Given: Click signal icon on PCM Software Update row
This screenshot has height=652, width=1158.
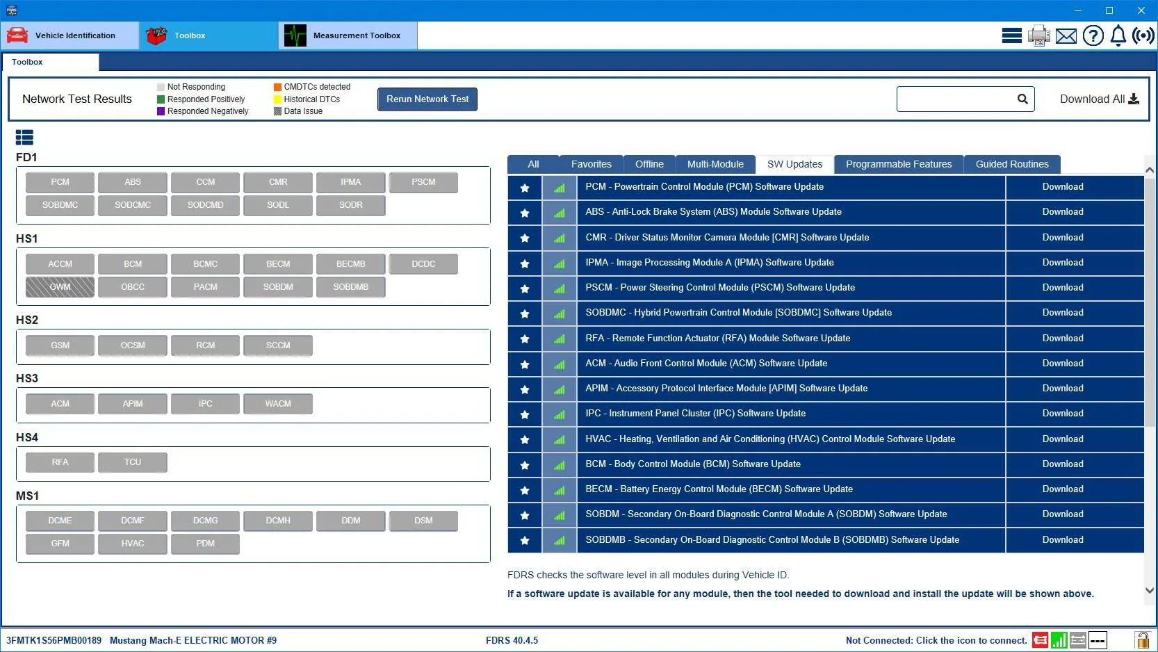Looking at the screenshot, I should pos(560,188).
